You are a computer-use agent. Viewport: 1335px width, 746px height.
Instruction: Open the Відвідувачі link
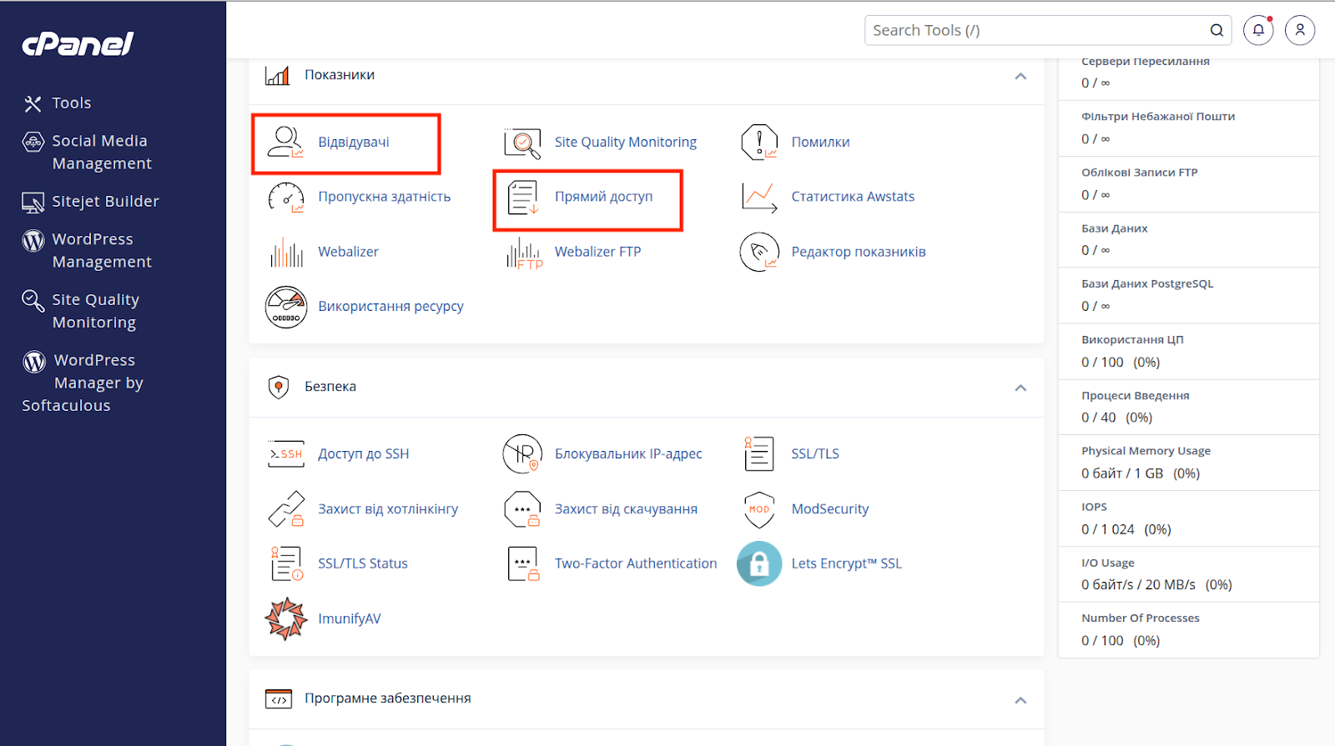[x=354, y=142]
